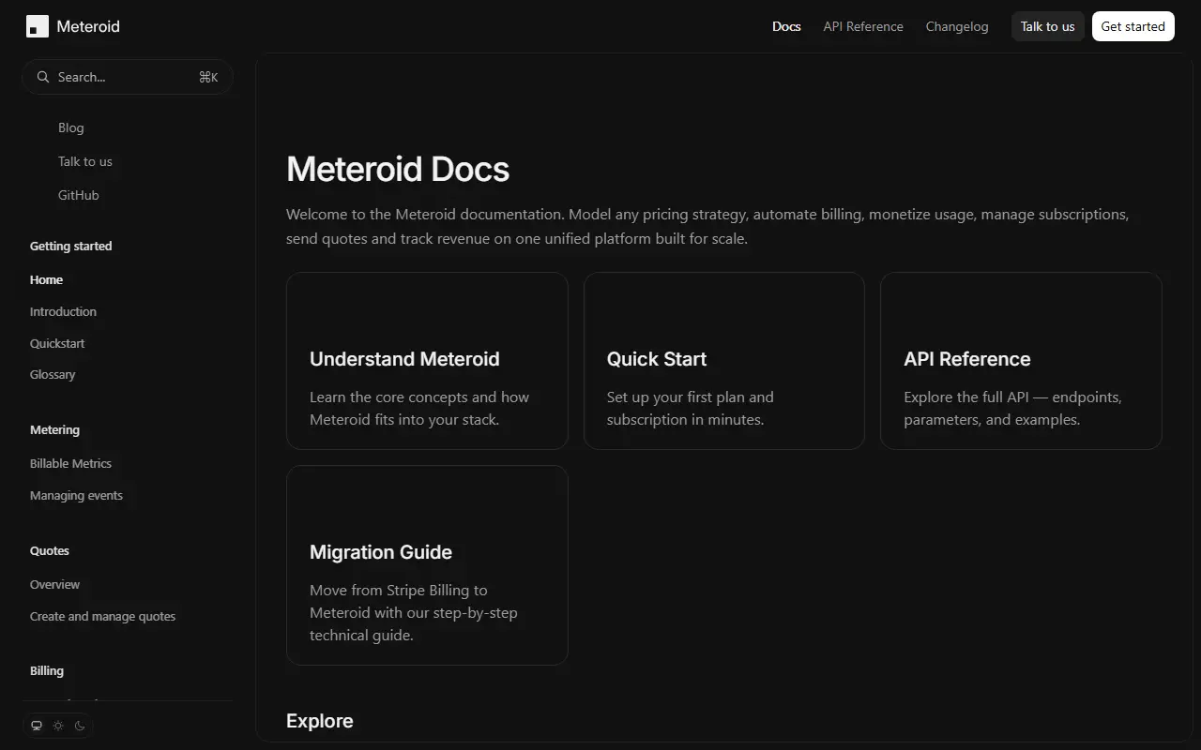Switch to light theme sun icon
The image size is (1201, 750).
coord(58,726)
